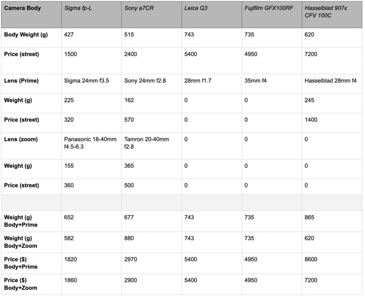Select the cell with value 2970
The image size is (365, 296).
tap(132, 259)
